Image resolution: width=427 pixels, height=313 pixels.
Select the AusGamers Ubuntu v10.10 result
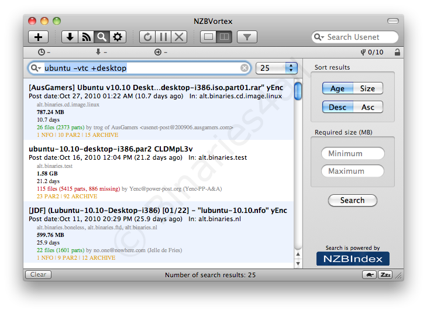159,109
